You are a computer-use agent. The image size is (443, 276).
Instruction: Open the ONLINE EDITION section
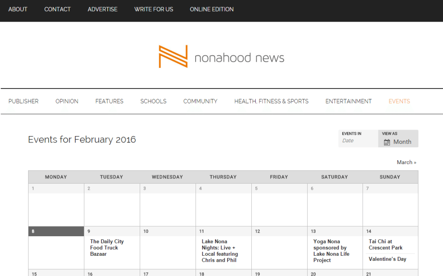[x=212, y=9]
